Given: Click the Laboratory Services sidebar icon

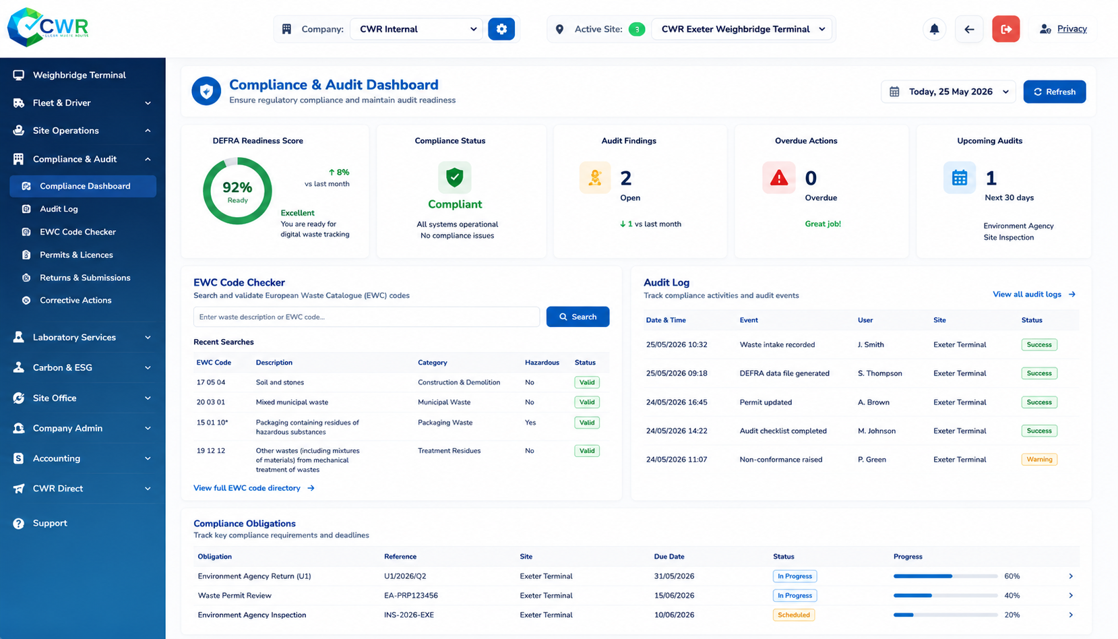Looking at the screenshot, I should pos(18,337).
